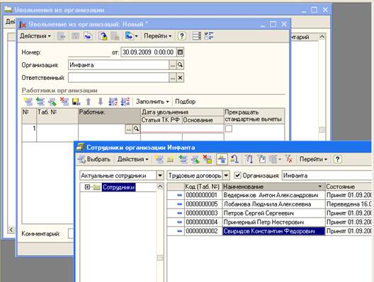
Task: Click the filter by current value icon
Action: (x=261, y=159)
